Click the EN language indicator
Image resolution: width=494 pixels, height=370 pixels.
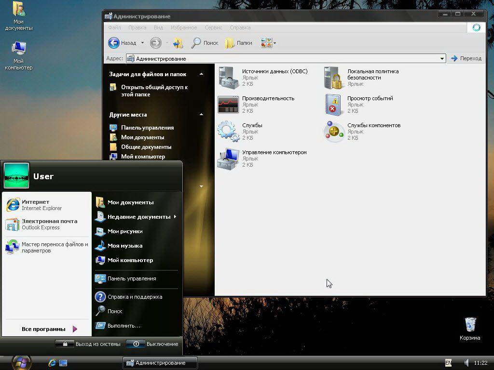pyautogui.click(x=448, y=363)
